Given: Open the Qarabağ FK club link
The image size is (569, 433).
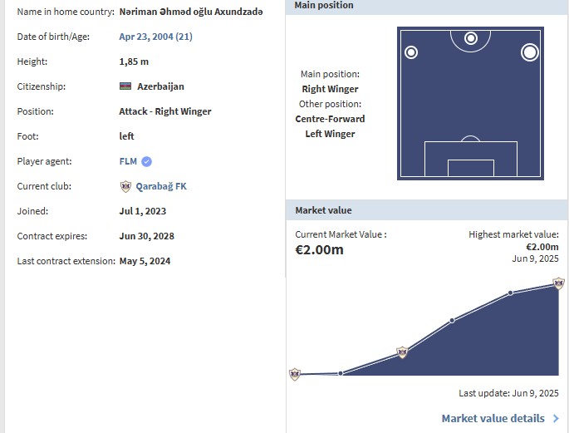Looking at the screenshot, I should click(x=161, y=186).
